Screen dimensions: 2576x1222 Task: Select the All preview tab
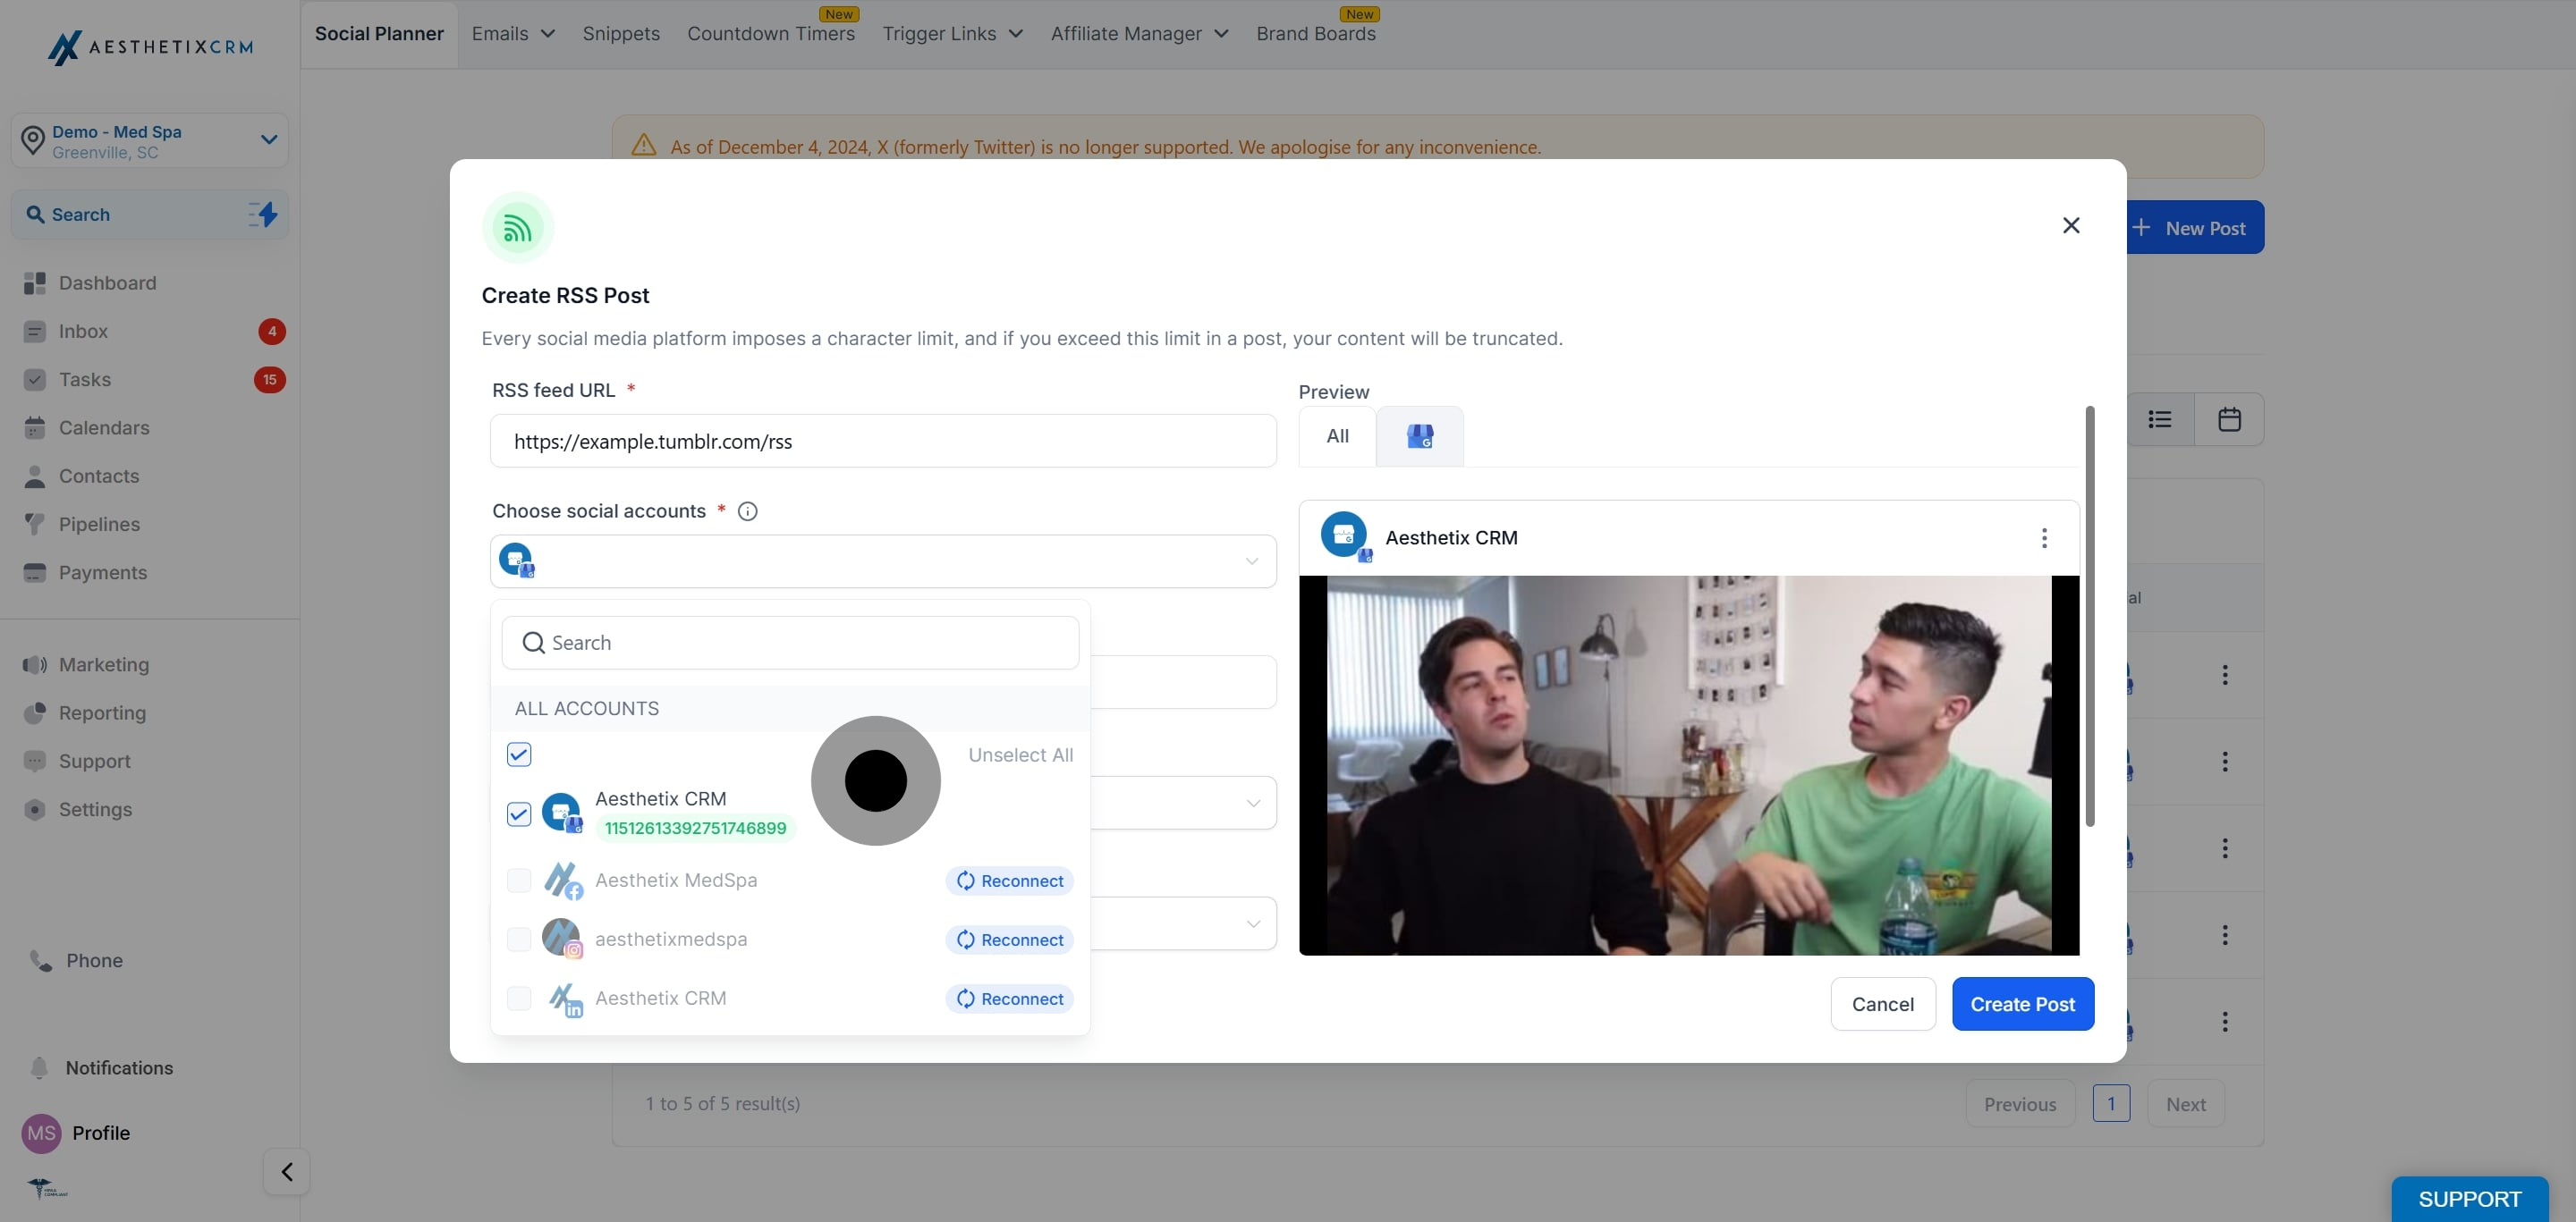1337,435
